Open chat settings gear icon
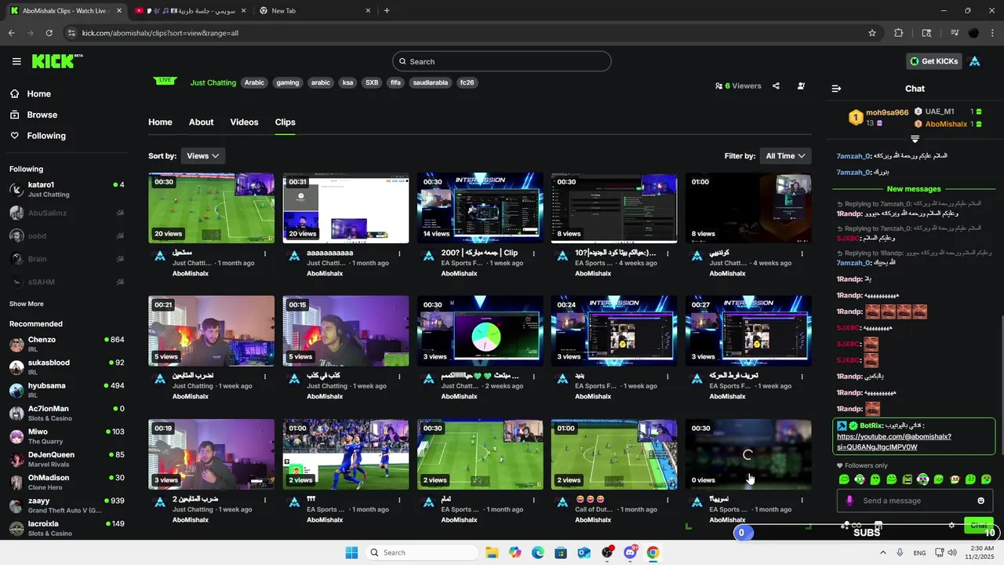The image size is (1004, 565). click(x=951, y=525)
